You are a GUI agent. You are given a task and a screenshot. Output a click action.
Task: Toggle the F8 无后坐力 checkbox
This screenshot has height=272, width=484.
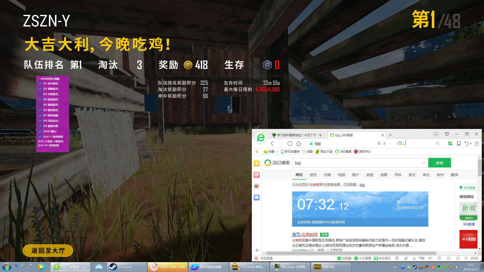coord(40,121)
